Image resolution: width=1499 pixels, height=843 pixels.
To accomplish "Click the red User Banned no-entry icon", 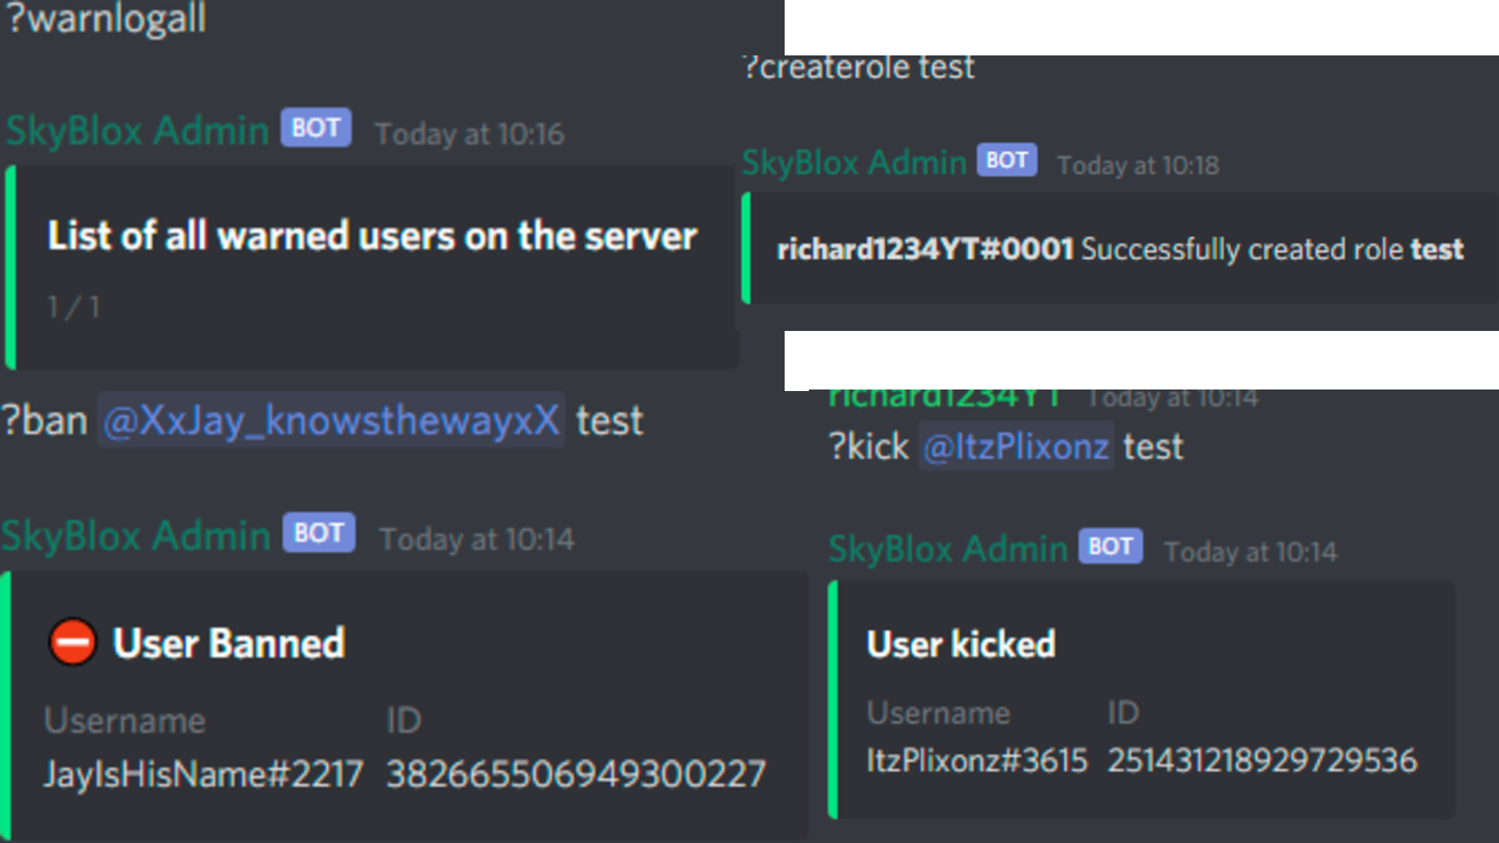I will [x=73, y=642].
